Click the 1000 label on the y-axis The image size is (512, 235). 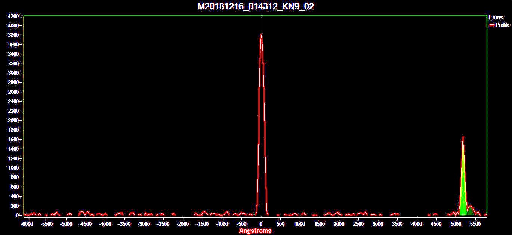(x=13, y=168)
